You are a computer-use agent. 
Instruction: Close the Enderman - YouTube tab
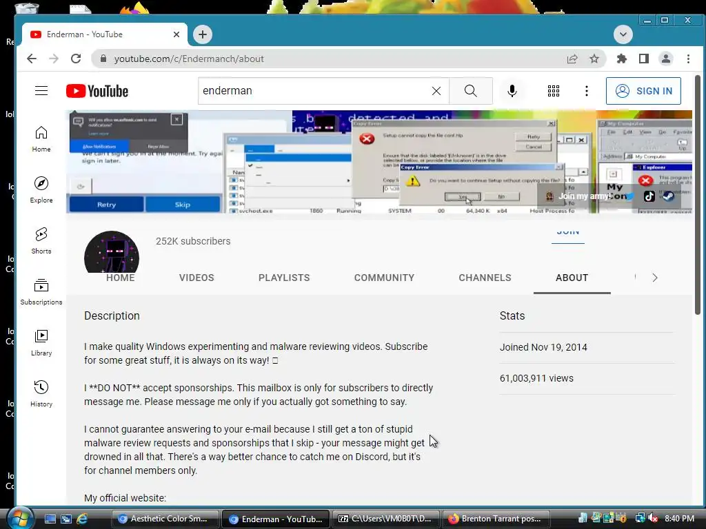pos(176,34)
